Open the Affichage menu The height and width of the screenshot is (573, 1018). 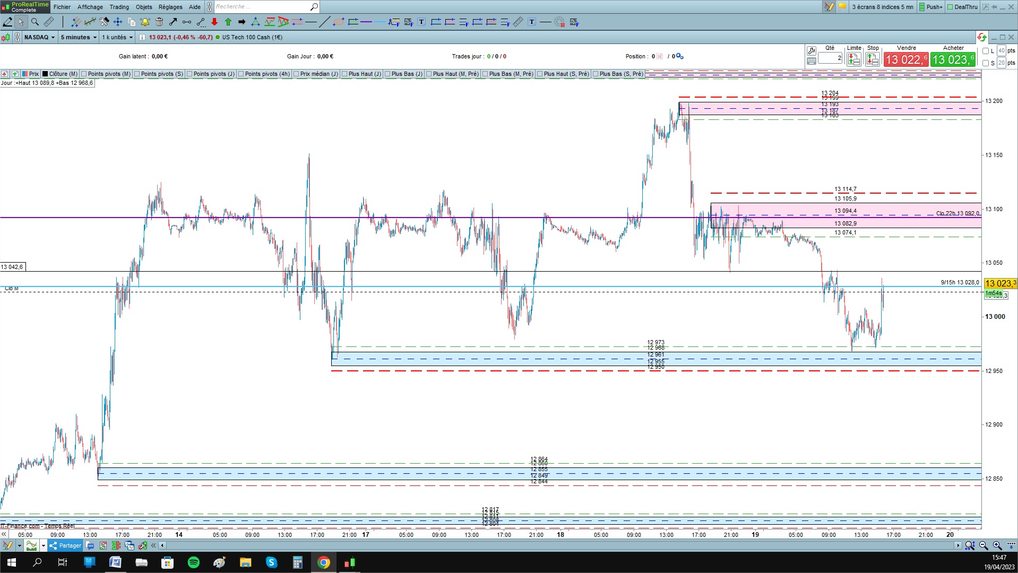90,7
